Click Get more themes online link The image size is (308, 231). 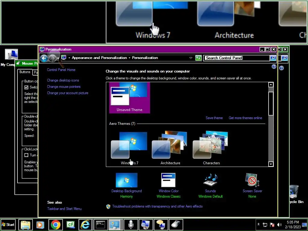245,118
